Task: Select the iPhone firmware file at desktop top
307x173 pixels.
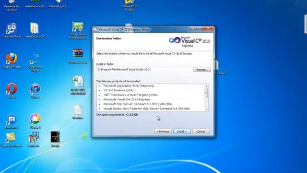Action: point(59,4)
